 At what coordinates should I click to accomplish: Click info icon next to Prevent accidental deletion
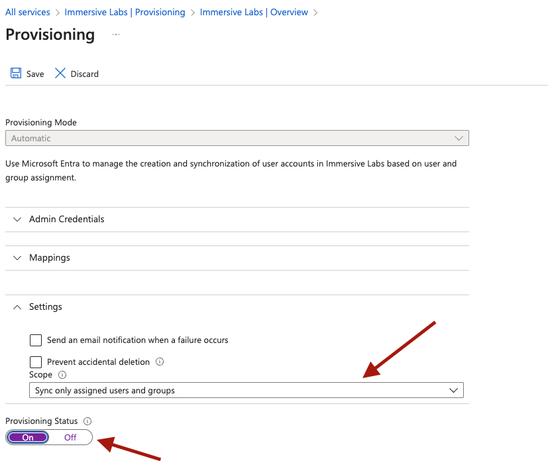[160, 362]
